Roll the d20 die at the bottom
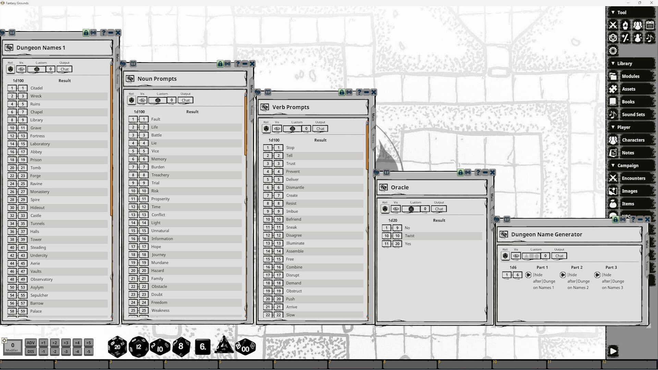The image size is (658, 370). click(117, 347)
